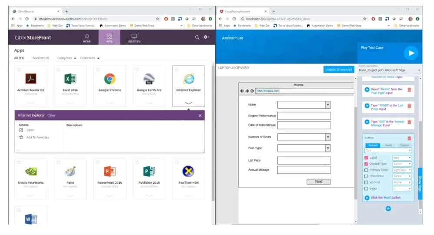This screenshot has width=434, height=235.
Task: Open the StoreFront settings gear menu
Action: [206, 37]
